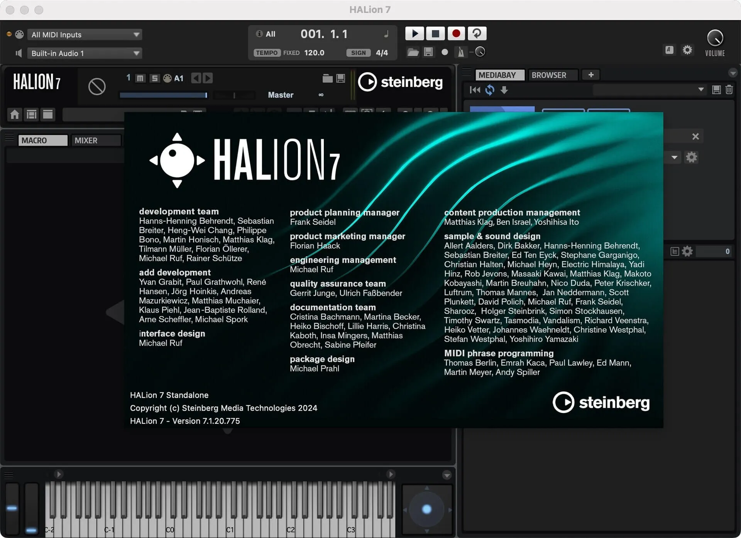
Task: Click the song info icon beside All
Action: (x=259, y=34)
